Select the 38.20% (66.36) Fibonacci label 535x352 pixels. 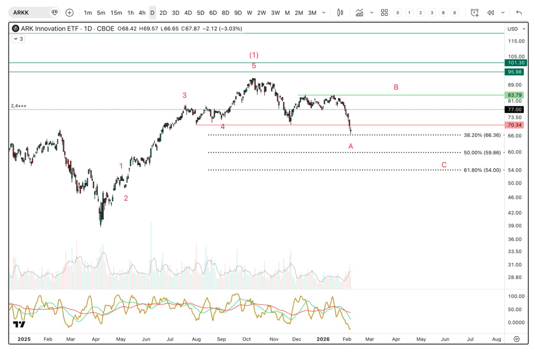[482, 135]
